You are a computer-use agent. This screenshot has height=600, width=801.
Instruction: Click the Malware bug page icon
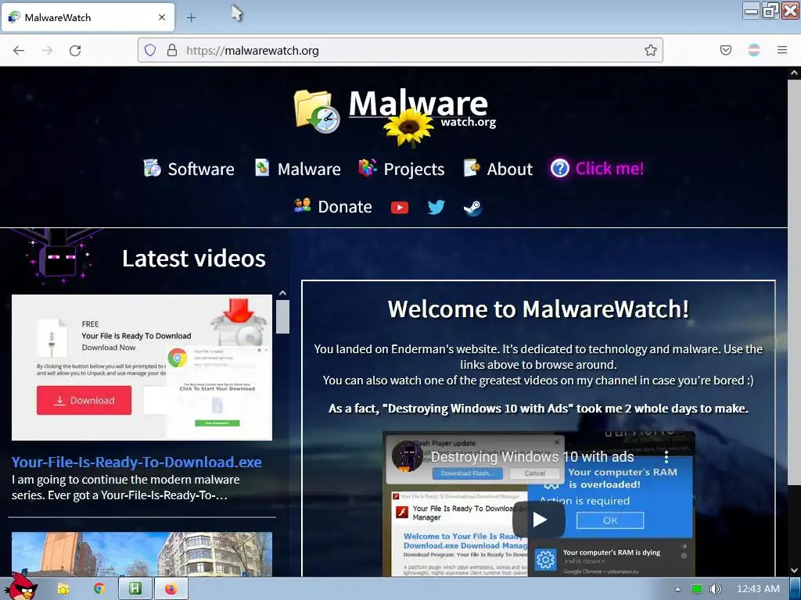[262, 167]
